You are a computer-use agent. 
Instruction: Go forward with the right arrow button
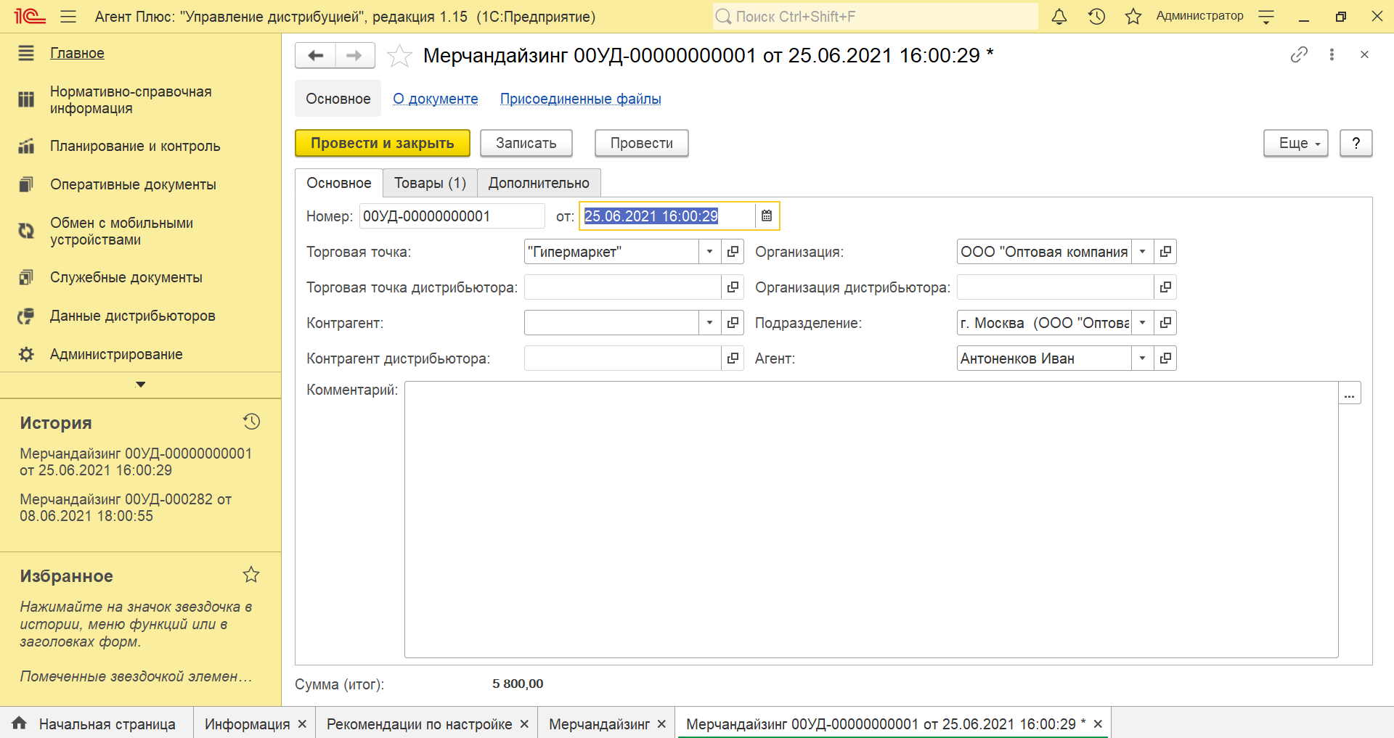pos(354,55)
